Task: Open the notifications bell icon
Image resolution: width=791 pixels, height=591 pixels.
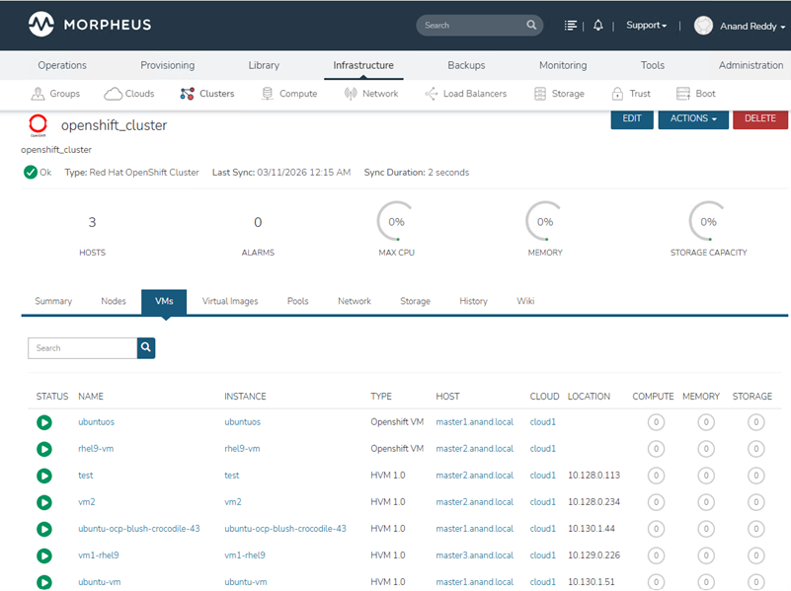Action: pos(598,26)
